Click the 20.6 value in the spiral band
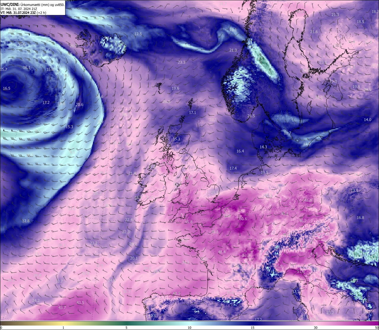 [x=79, y=104]
